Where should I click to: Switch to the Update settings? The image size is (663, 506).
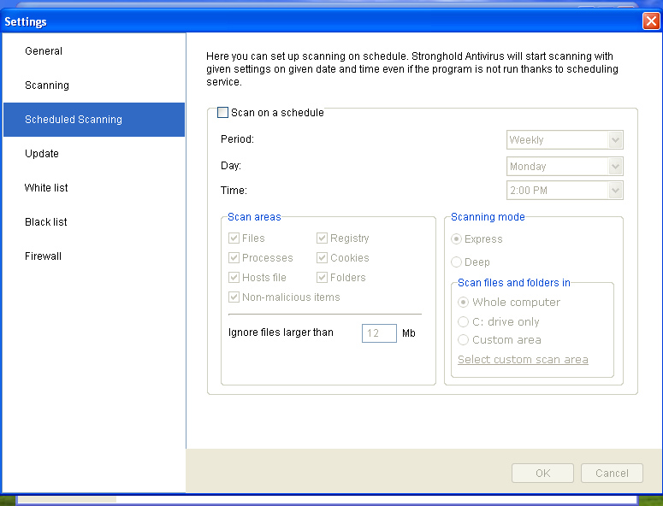[x=94, y=154]
